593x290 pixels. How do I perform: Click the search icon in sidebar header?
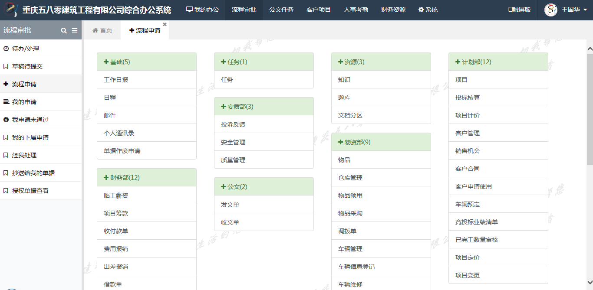(x=64, y=31)
